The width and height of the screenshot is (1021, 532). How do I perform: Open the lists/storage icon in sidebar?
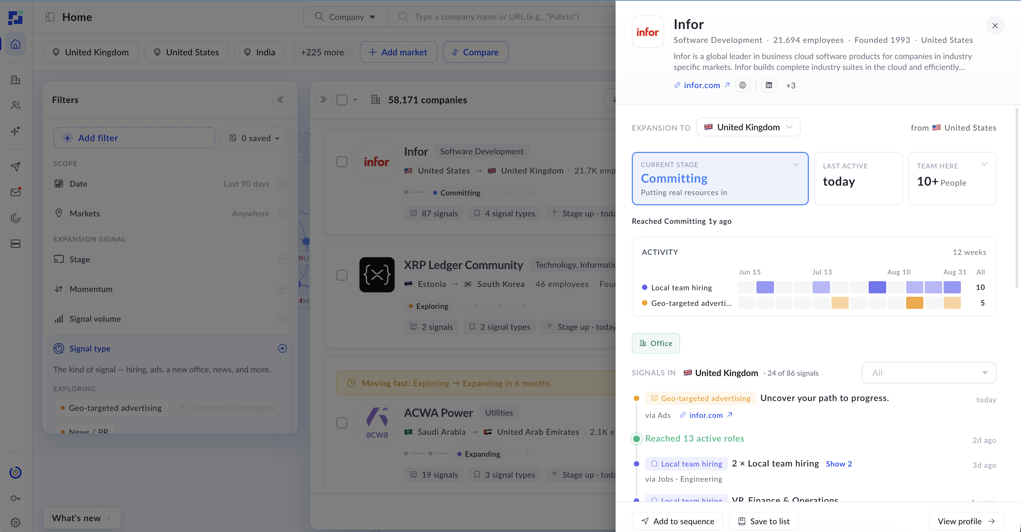16,244
